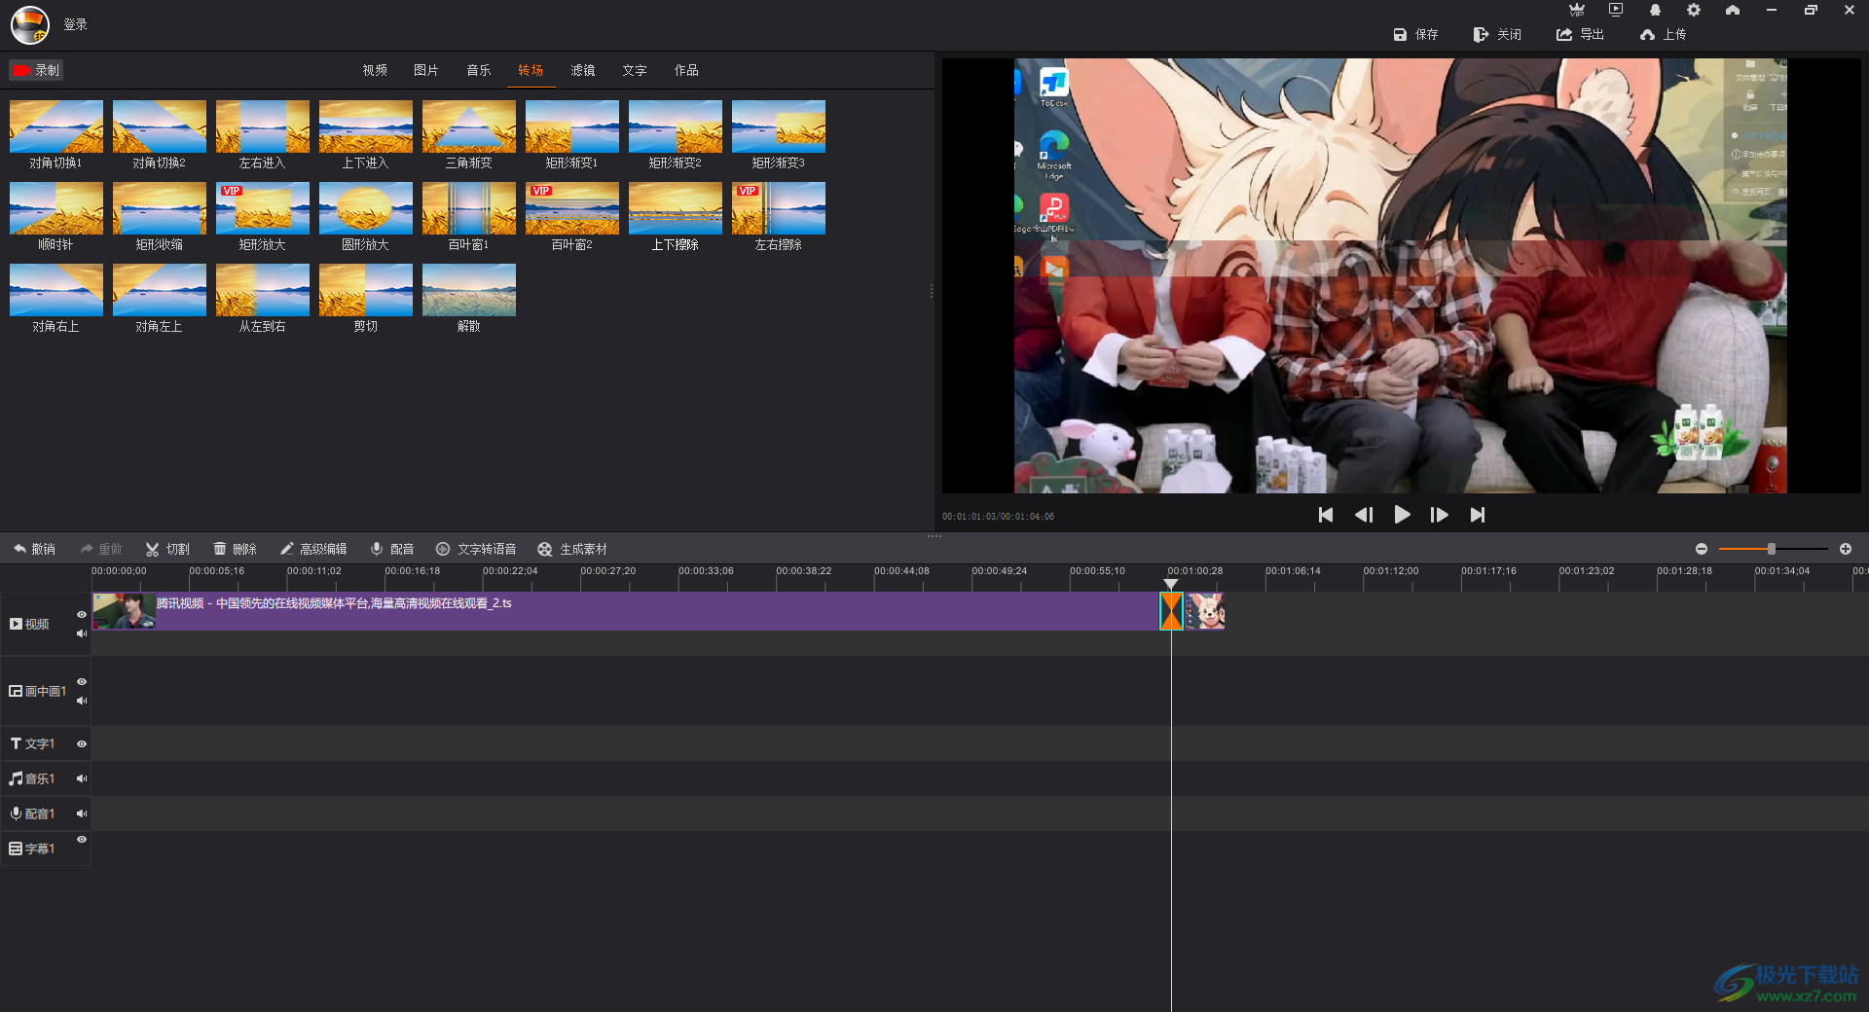Screen dimensions: 1869x1012
Task: Click the 登录 login text
Action: click(76, 24)
